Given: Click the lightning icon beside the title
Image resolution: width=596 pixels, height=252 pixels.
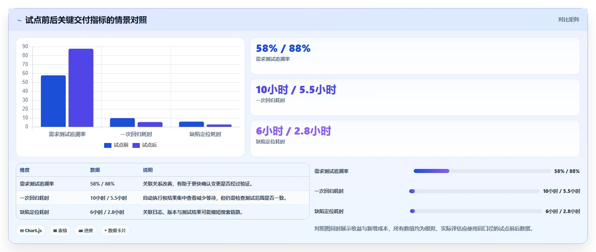Looking at the screenshot, I should click(19, 20).
